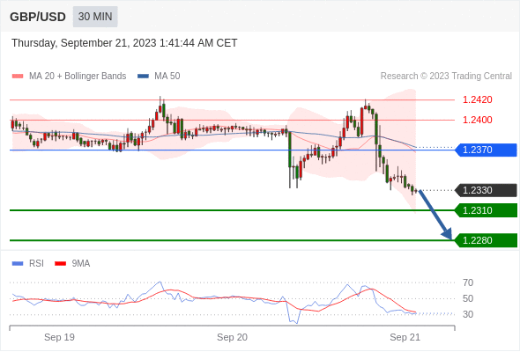Viewport: 520px width, 352px height.
Task: Click the Sep 19 date axis label
Action: click(x=59, y=337)
